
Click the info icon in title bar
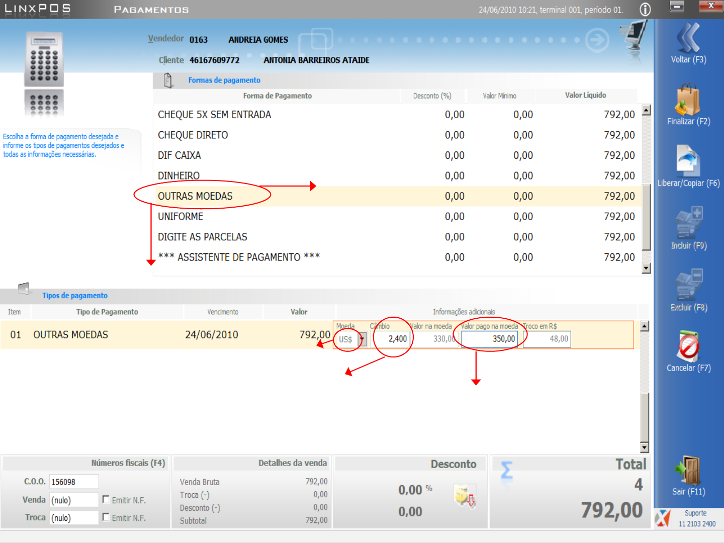[645, 10]
